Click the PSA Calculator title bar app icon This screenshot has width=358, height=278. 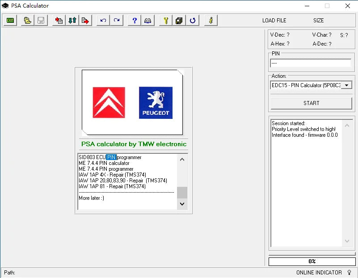point(5,6)
